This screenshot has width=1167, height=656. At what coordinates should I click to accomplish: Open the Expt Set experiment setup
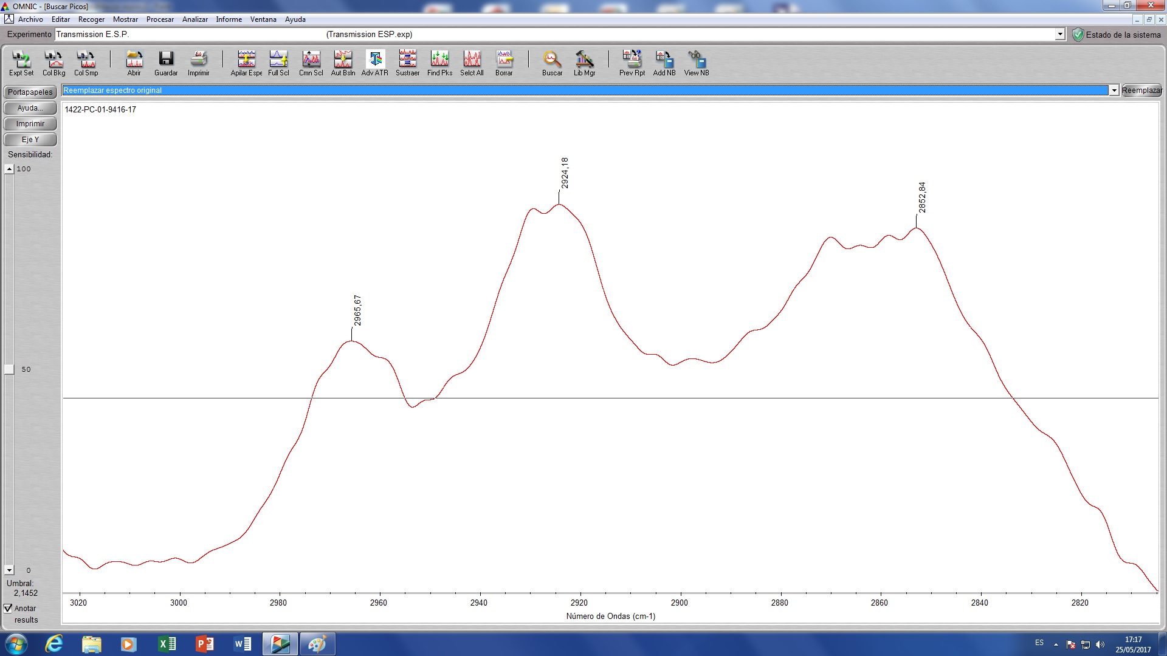point(21,63)
